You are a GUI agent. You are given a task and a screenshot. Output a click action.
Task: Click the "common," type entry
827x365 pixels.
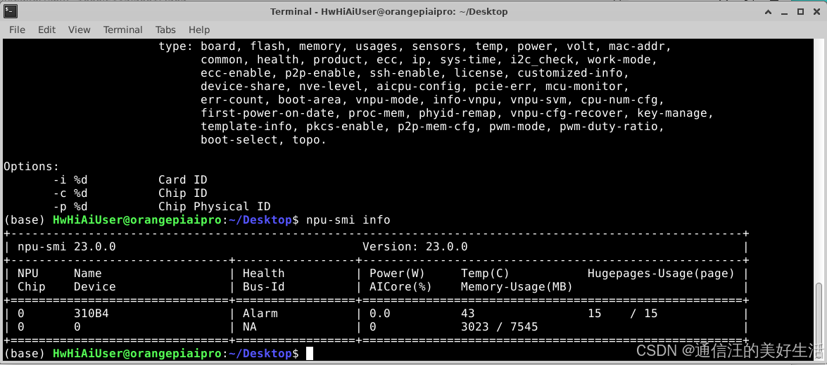(225, 60)
